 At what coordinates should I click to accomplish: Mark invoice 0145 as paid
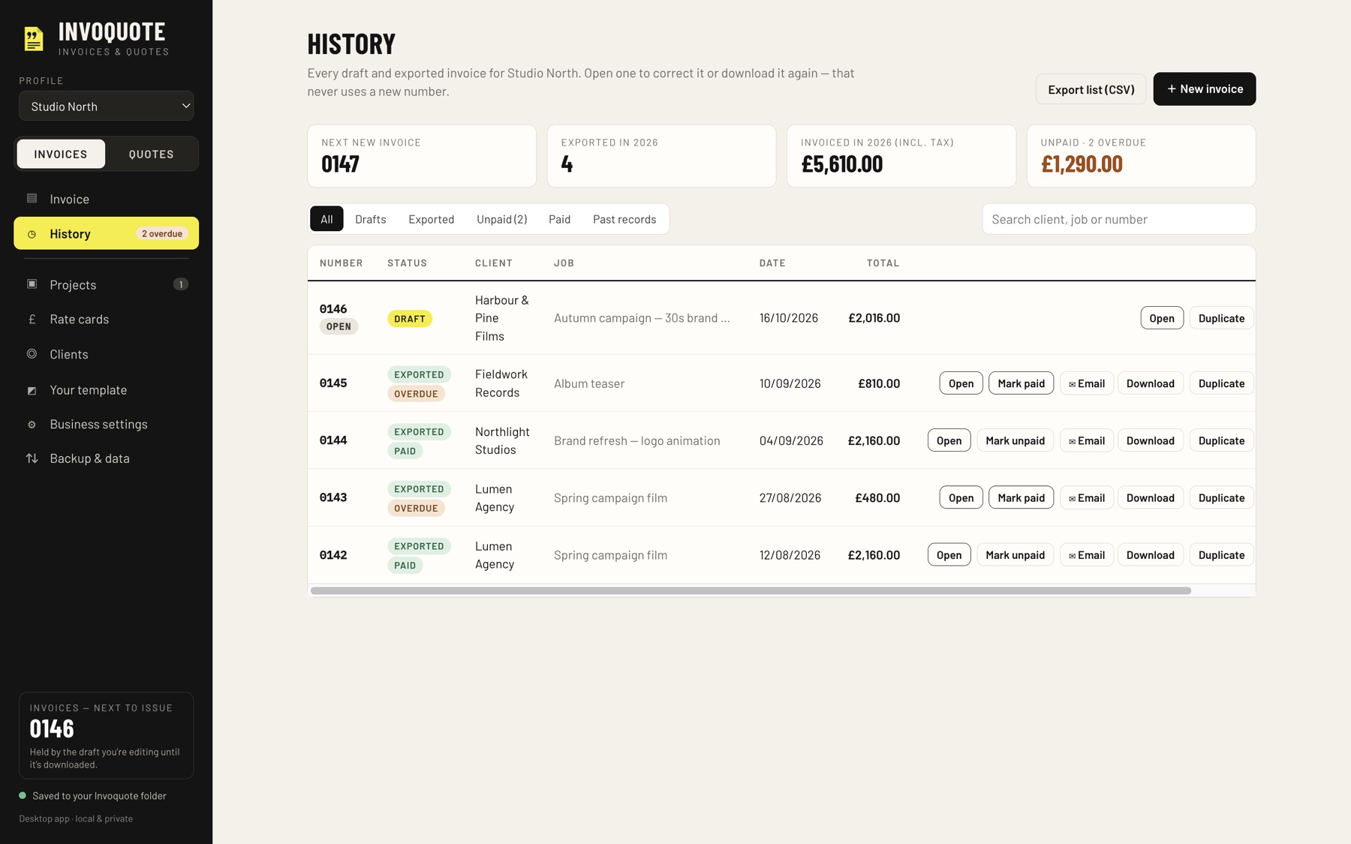click(1022, 383)
